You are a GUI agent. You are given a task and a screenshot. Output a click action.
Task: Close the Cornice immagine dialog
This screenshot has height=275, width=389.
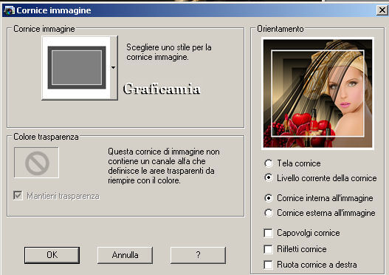tap(382, 10)
